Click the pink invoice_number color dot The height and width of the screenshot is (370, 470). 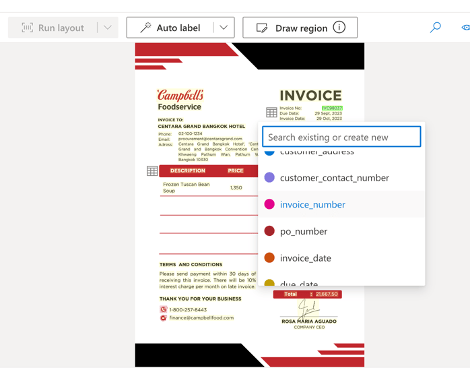(x=269, y=204)
